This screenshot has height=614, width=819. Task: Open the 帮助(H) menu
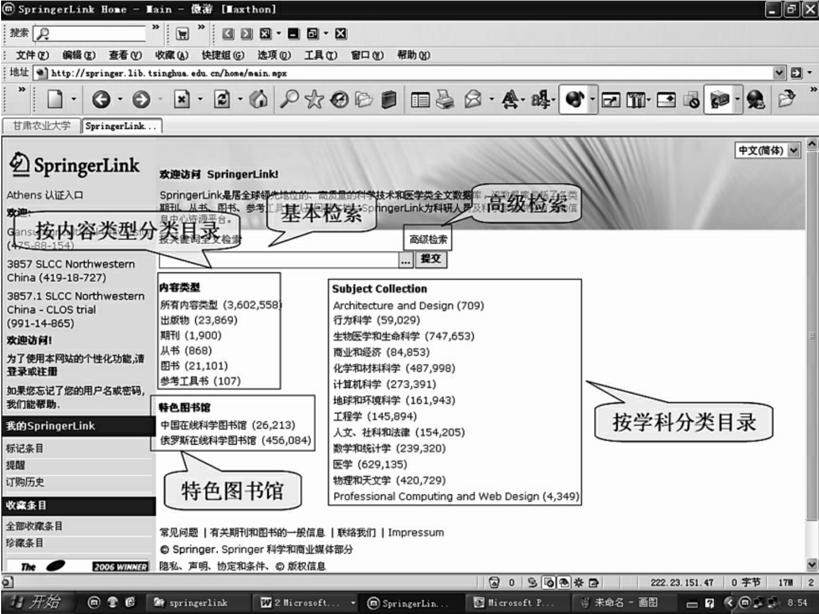coord(413,55)
